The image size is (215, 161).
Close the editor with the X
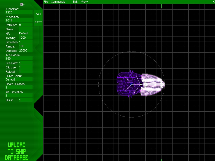tap(213, 2)
